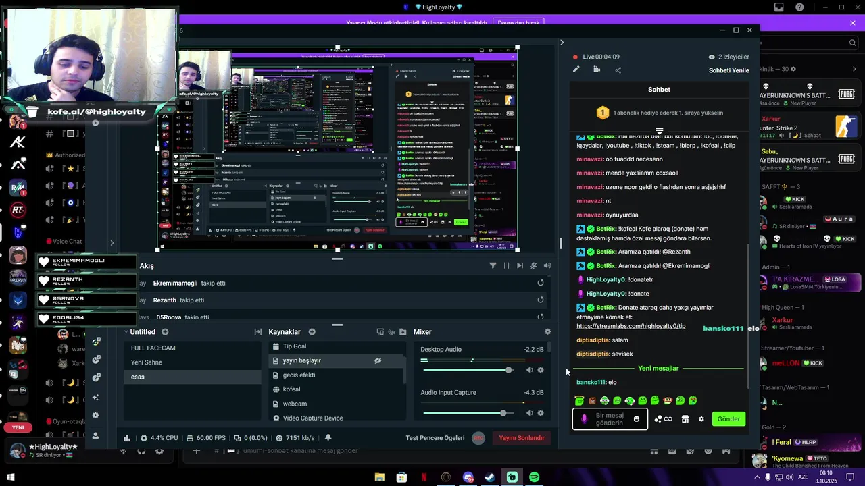Screen dimensions: 865x486
Task: Replay the 05Rnova follow alert
Action: click(x=541, y=317)
